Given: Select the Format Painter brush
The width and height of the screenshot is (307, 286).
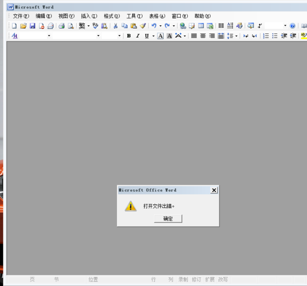Looking at the screenshot, I should coord(143,26).
